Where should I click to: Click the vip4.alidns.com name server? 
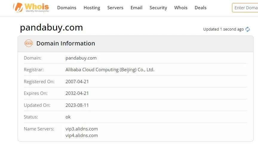(82, 136)
